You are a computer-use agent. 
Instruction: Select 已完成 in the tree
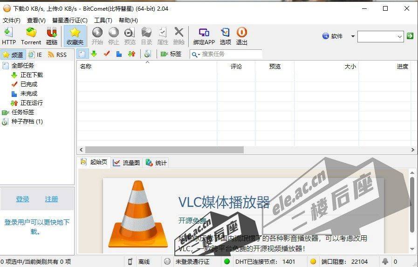tap(29, 84)
